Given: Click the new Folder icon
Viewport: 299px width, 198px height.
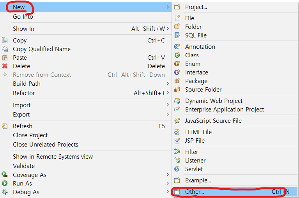Looking at the screenshot, I should 177,26.
